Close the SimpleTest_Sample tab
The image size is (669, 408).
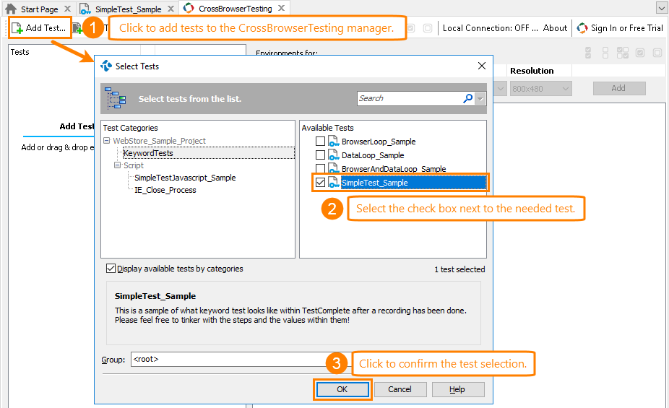[171, 9]
